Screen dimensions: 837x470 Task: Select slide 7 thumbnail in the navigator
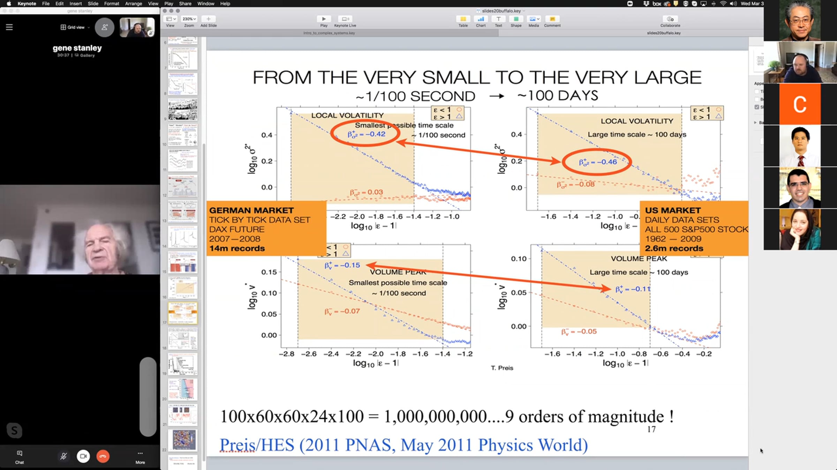[x=183, y=58]
